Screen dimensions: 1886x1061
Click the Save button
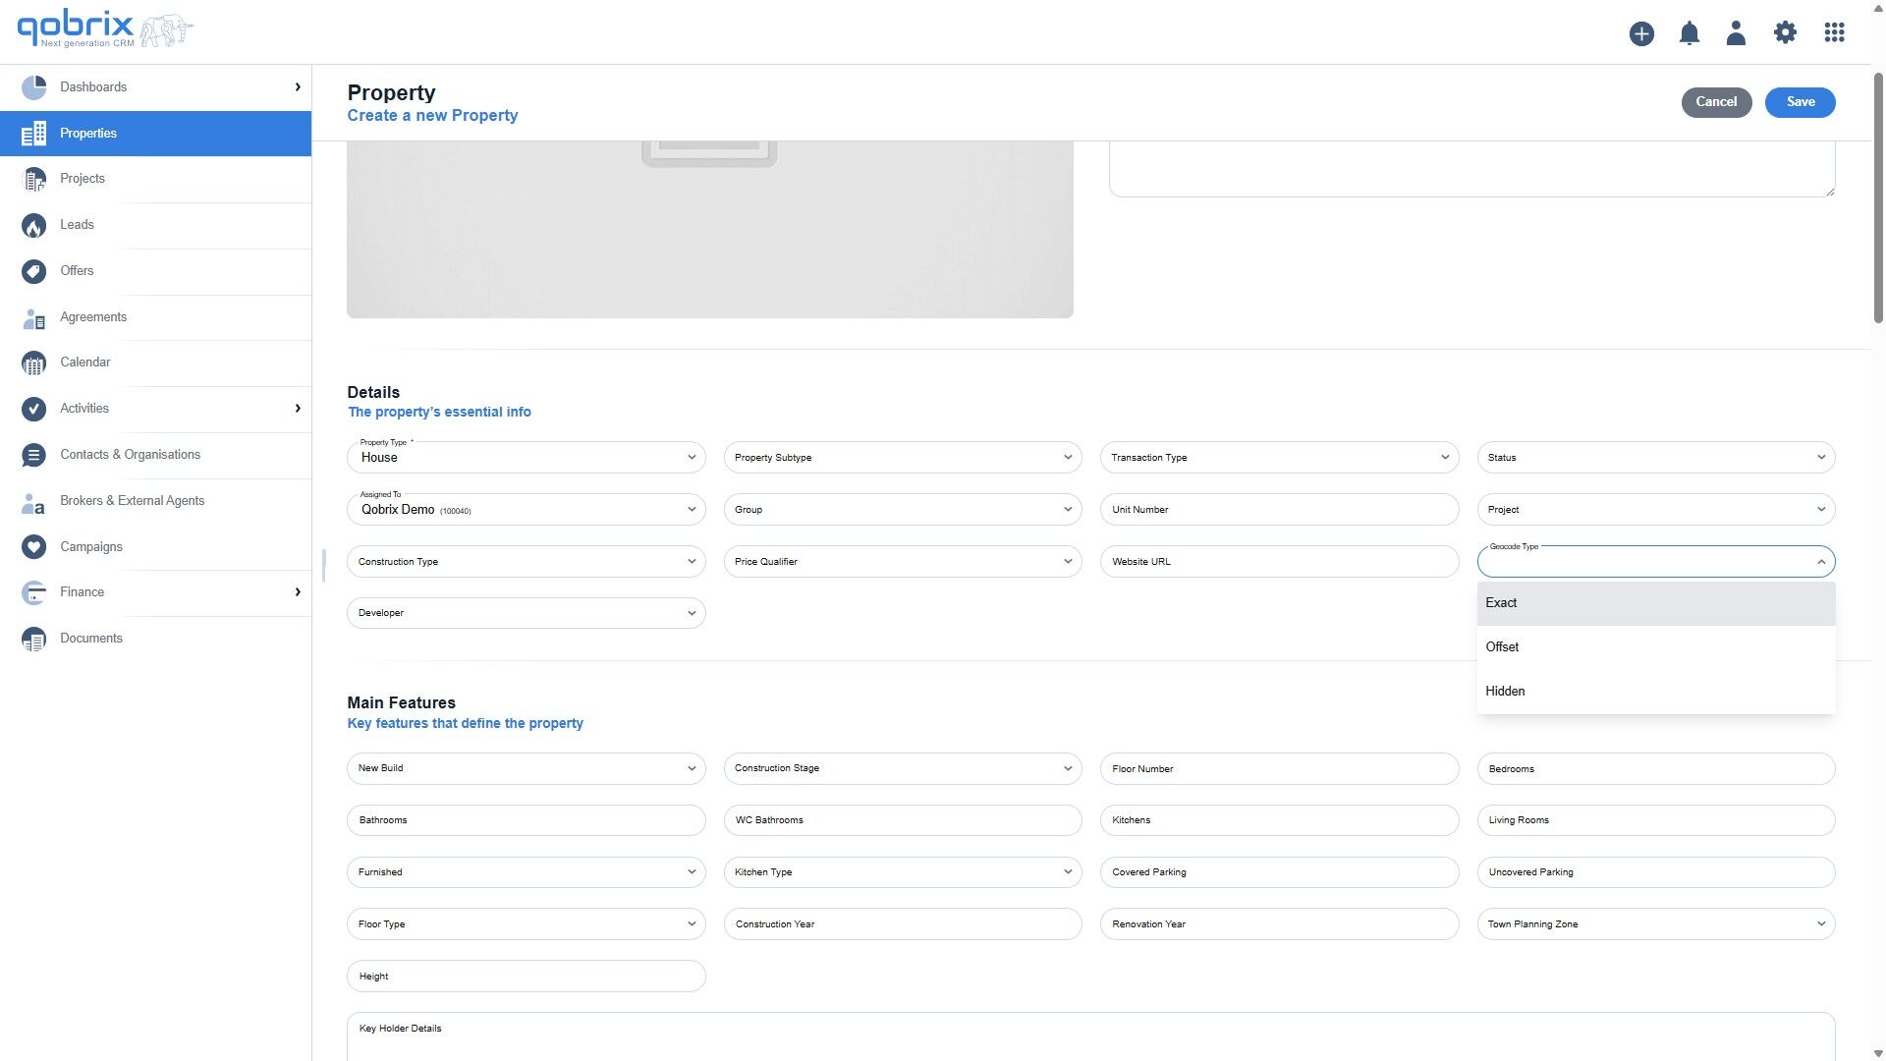pos(1800,101)
